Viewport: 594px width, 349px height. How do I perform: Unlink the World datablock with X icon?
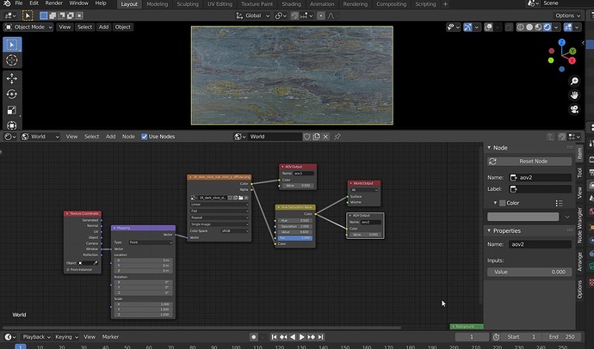(x=325, y=137)
